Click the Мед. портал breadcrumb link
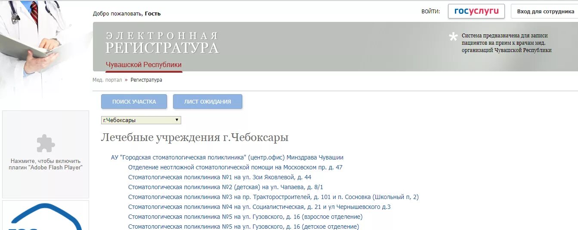This screenshot has width=578, height=230. click(x=107, y=80)
